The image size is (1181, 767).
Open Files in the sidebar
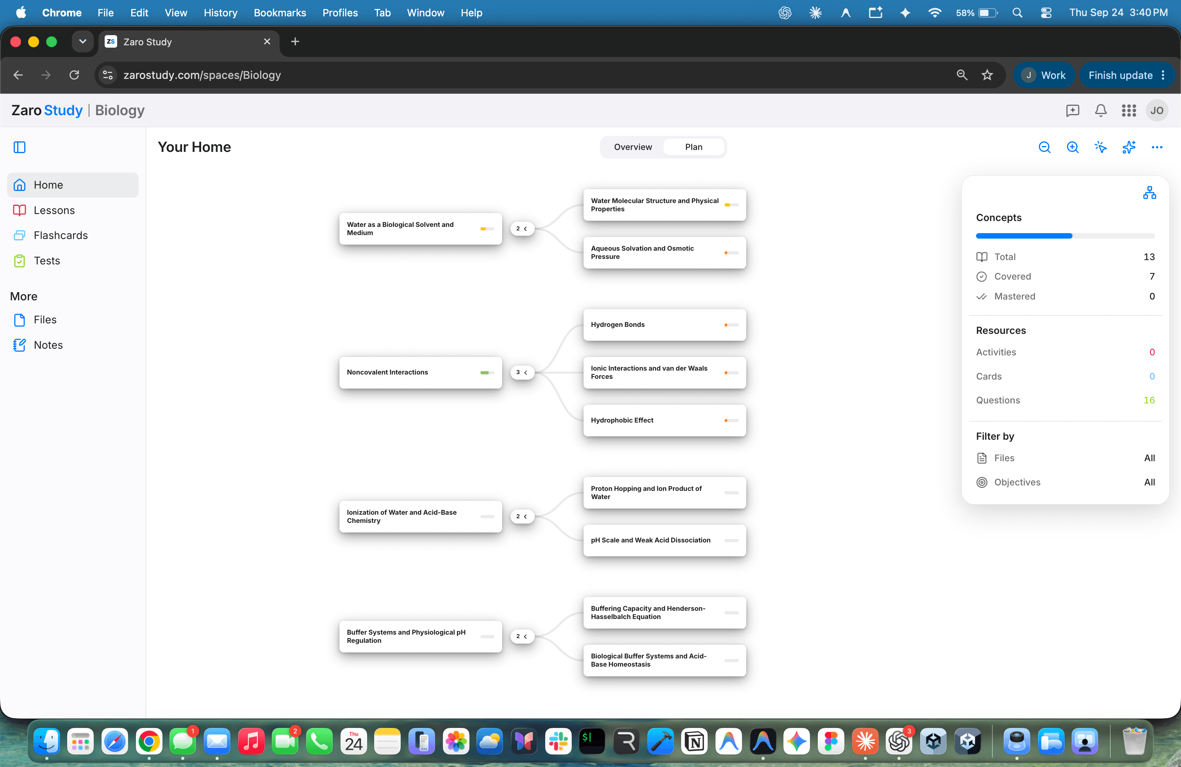click(x=73, y=319)
